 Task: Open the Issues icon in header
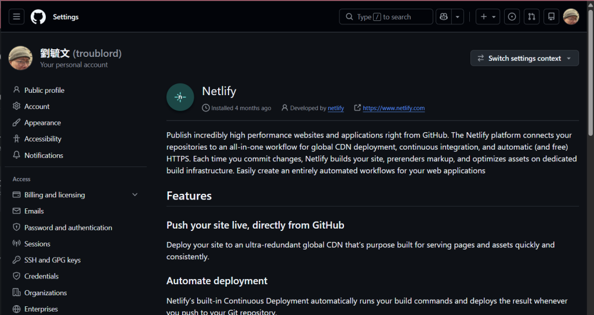(x=512, y=17)
